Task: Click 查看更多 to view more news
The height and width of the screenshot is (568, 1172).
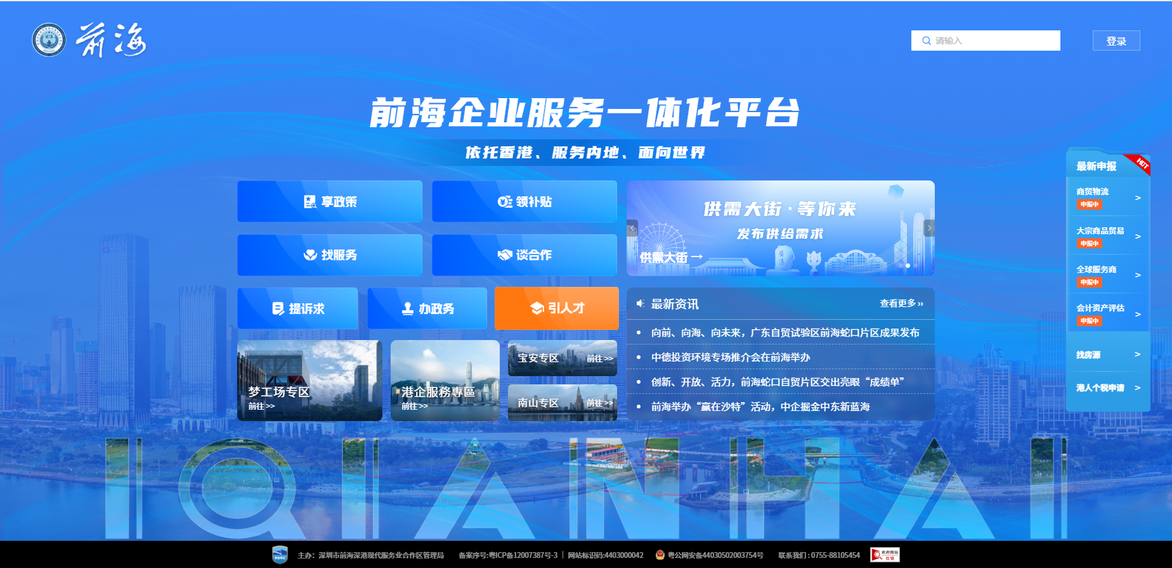Action: pos(901,304)
